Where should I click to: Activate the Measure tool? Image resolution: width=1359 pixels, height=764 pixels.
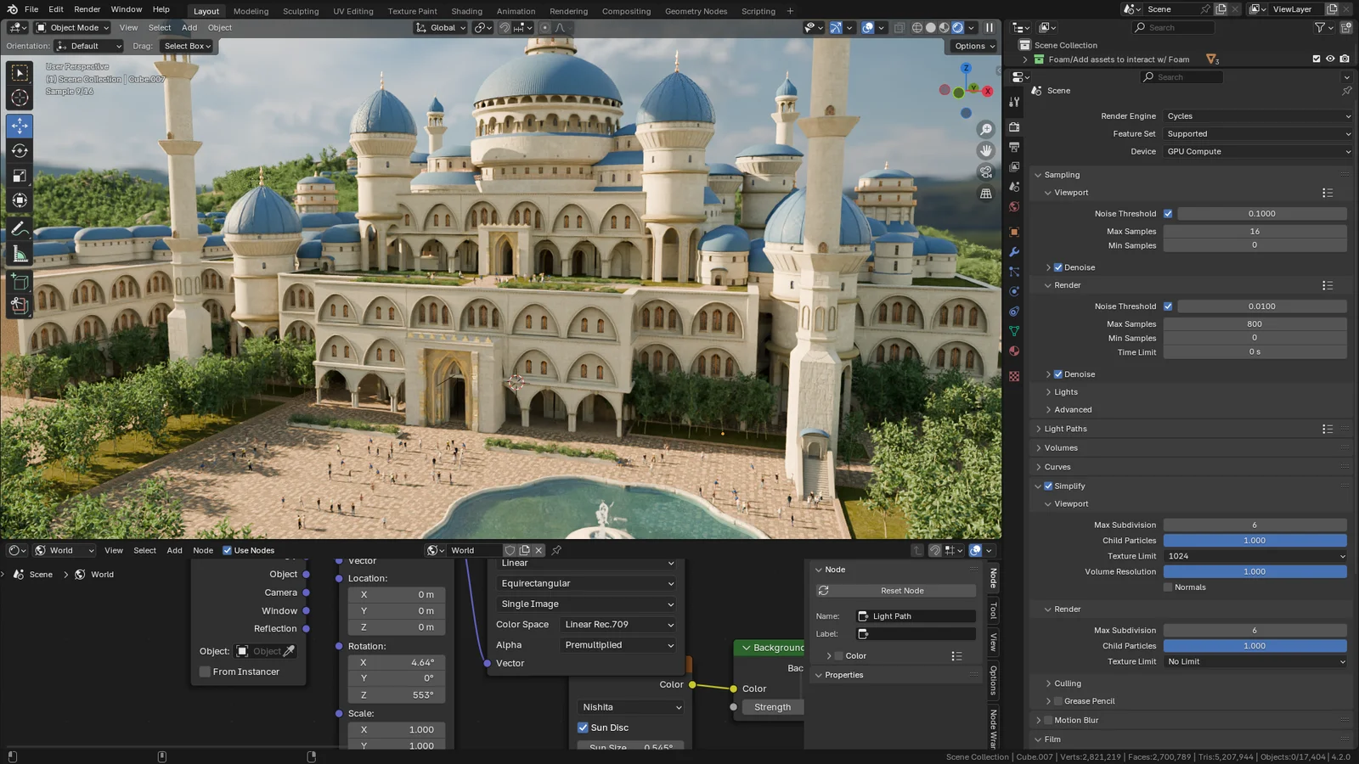tap(20, 254)
